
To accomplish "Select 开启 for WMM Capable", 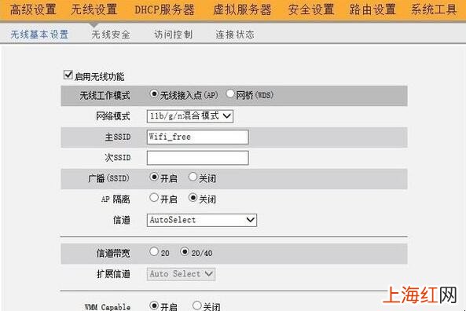I will pos(154,306).
